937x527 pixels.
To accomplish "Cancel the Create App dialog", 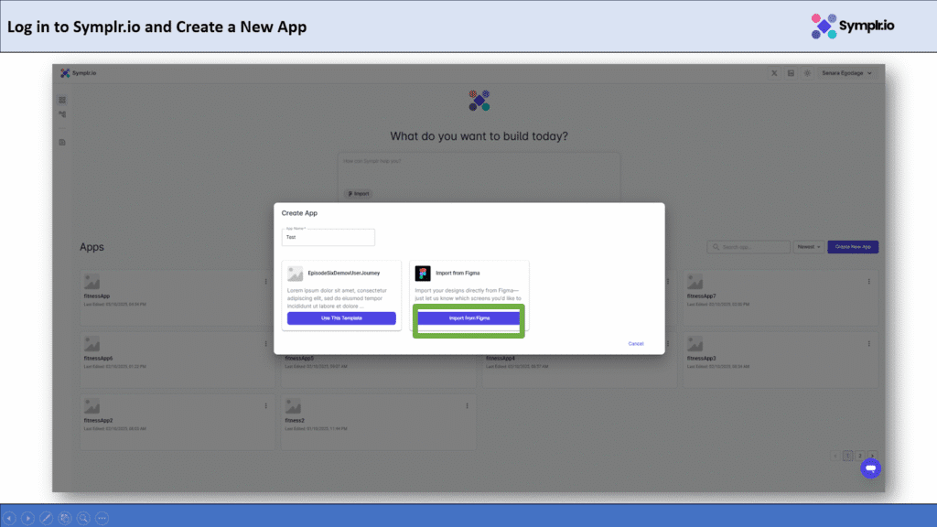I will [x=635, y=344].
